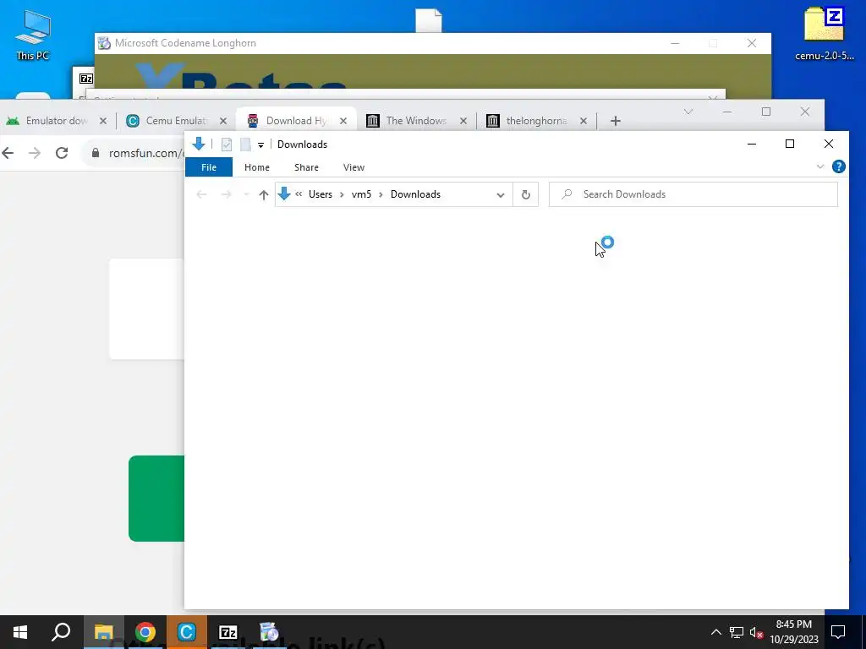Viewport: 866px width, 649px height.
Task: Click the romsfun.com address bar
Action: [145, 153]
